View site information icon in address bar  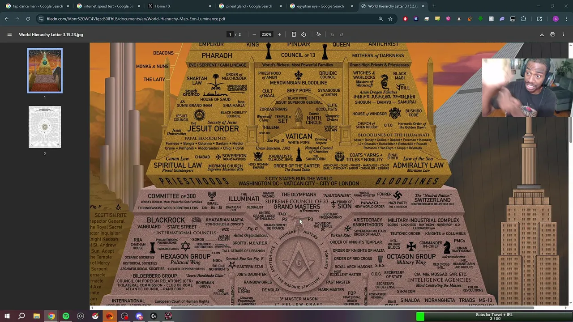(x=41, y=19)
